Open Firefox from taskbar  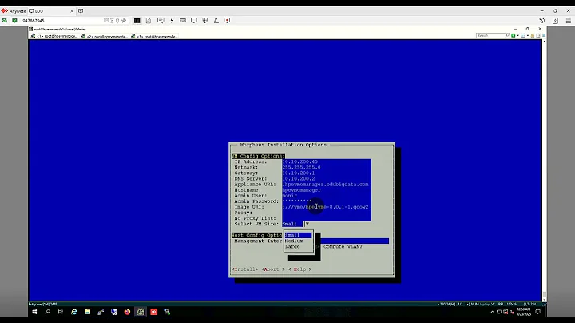[x=127, y=312]
